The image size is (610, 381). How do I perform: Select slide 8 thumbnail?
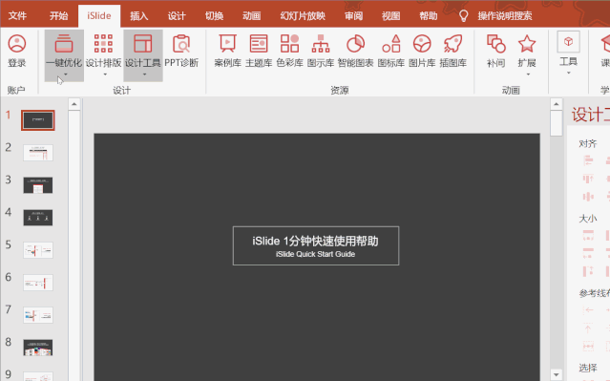coord(38,348)
